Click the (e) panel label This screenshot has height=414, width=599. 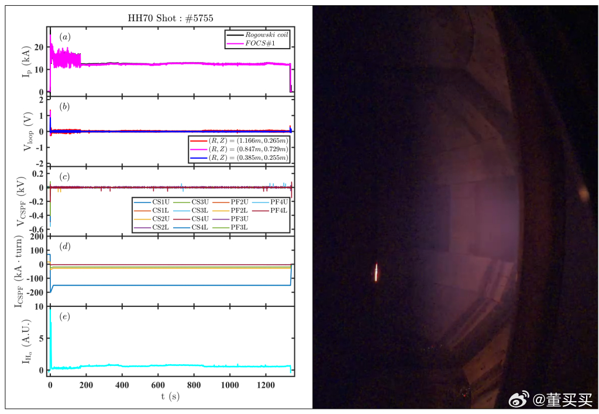click(x=64, y=317)
